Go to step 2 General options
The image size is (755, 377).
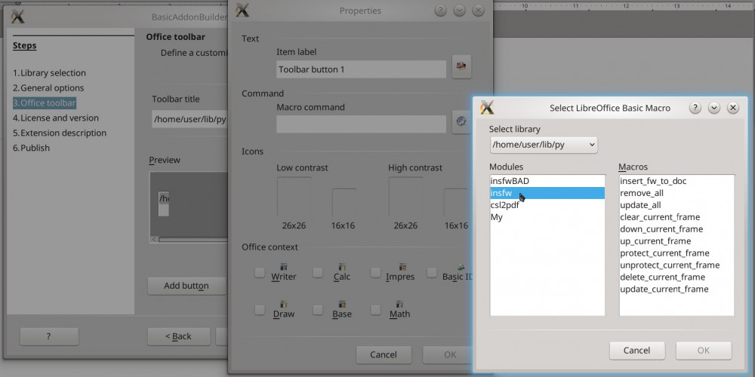click(48, 88)
